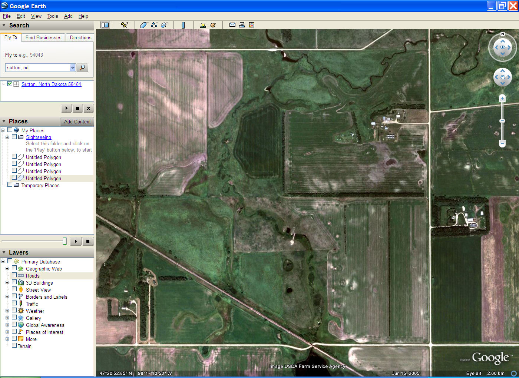The width and height of the screenshot is (519, 378).
Task: Open the Add menu
Action: [68, 16]
